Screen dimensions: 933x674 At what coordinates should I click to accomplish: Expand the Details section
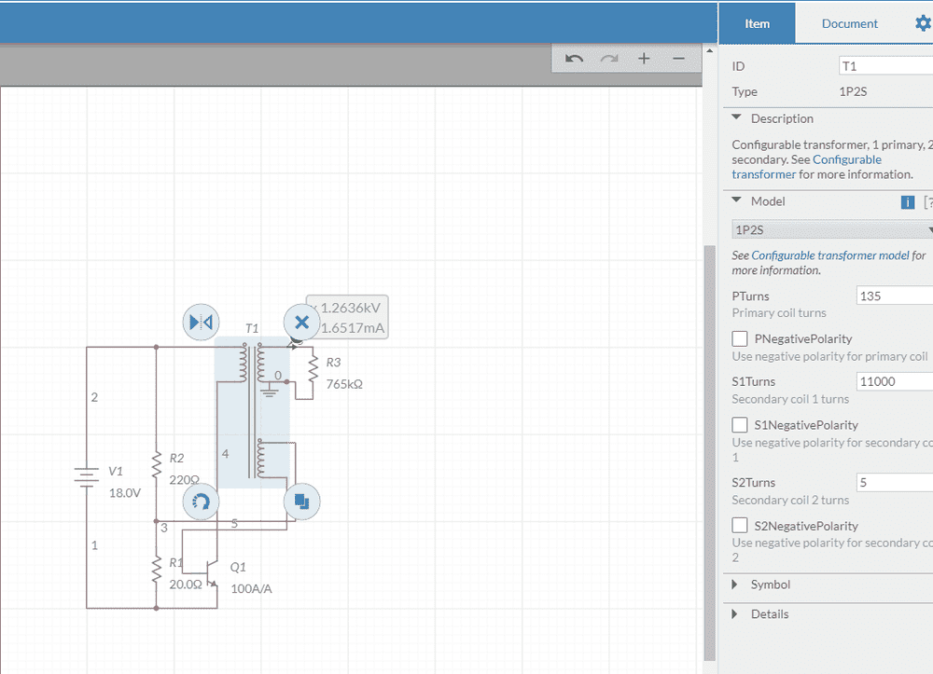[769, 614]
